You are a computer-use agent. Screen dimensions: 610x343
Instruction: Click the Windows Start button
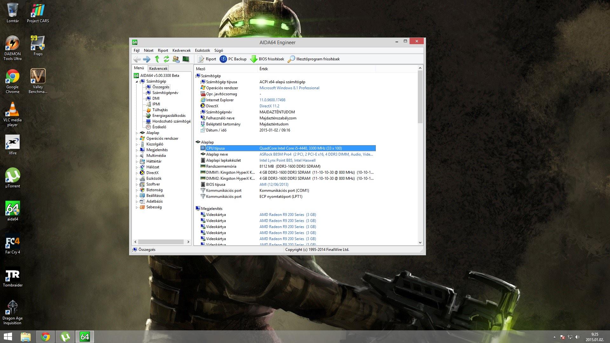[x=8, y=337]
